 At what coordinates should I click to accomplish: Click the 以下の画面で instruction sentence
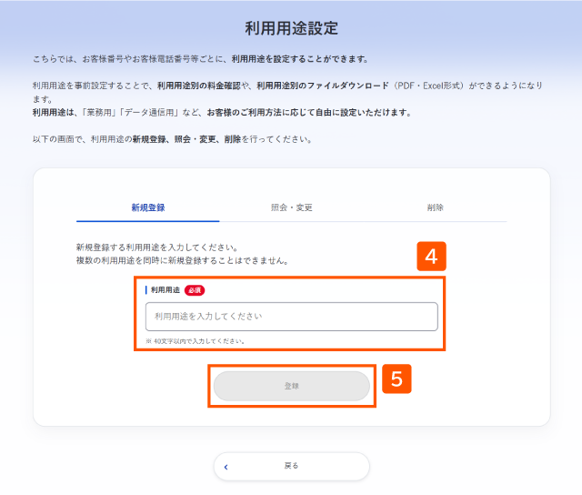pos(172,139)
